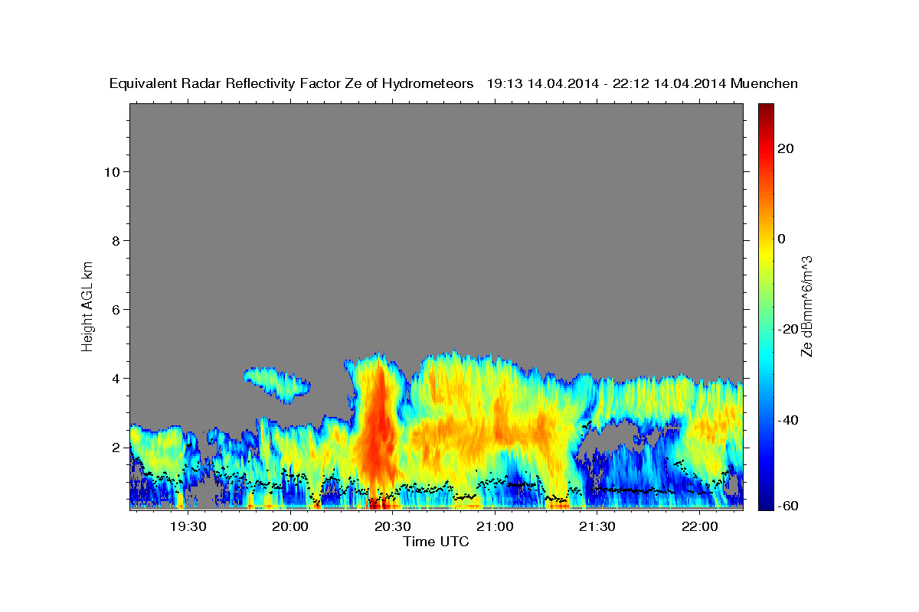Click the height tick label 6
Screen dimensions: 919x612
pos(116,310)
